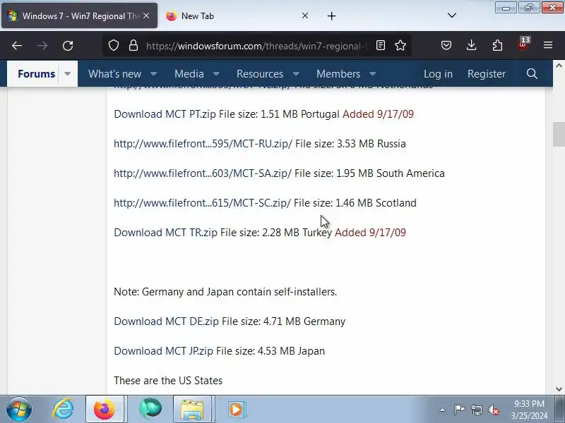The height and width of the screenshot is (423, 565).
Task: Click the scrollbar down arrow
Action: (x=559, y=389)
